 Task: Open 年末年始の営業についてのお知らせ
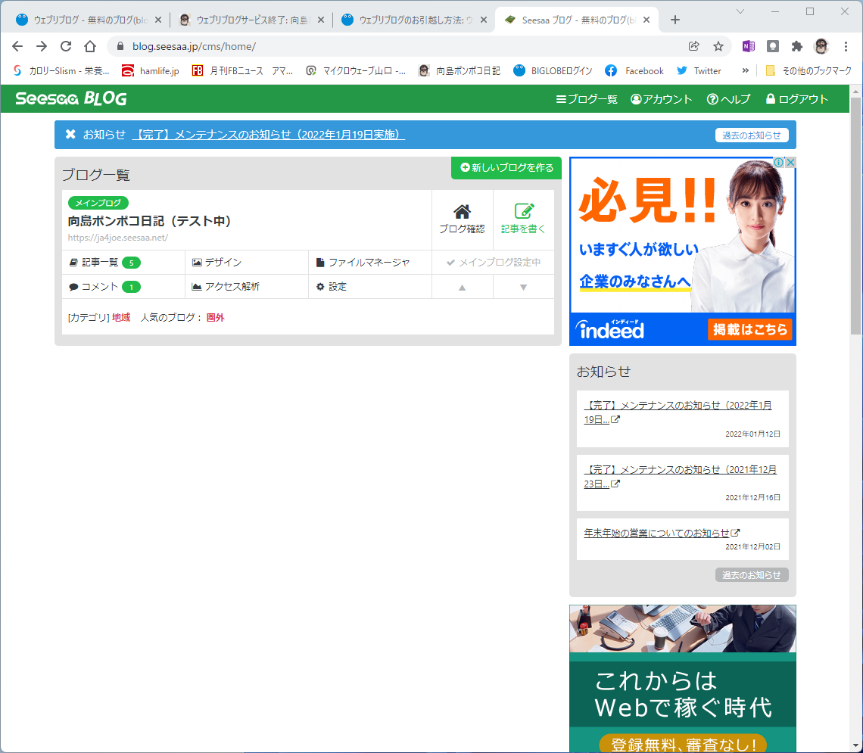662,533
